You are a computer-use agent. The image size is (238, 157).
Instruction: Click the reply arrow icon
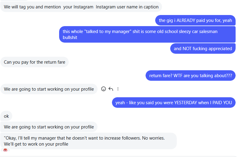(111, 89)
